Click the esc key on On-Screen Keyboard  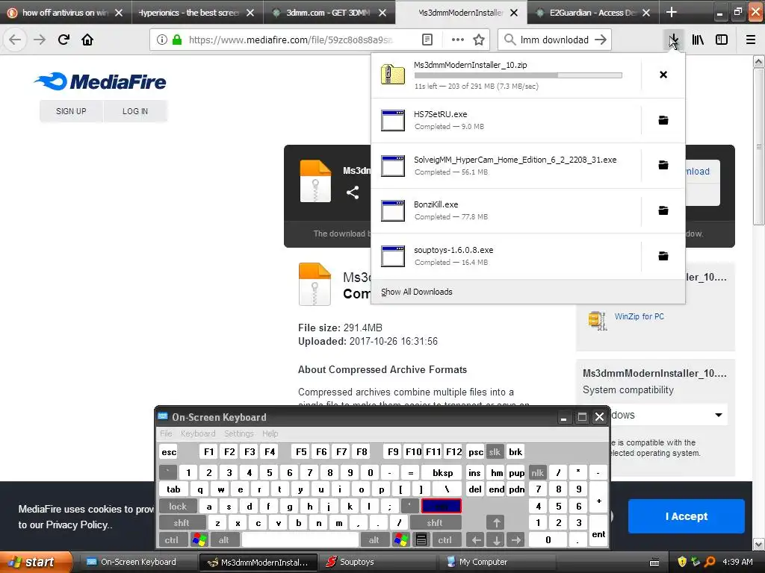coord(169,451)
